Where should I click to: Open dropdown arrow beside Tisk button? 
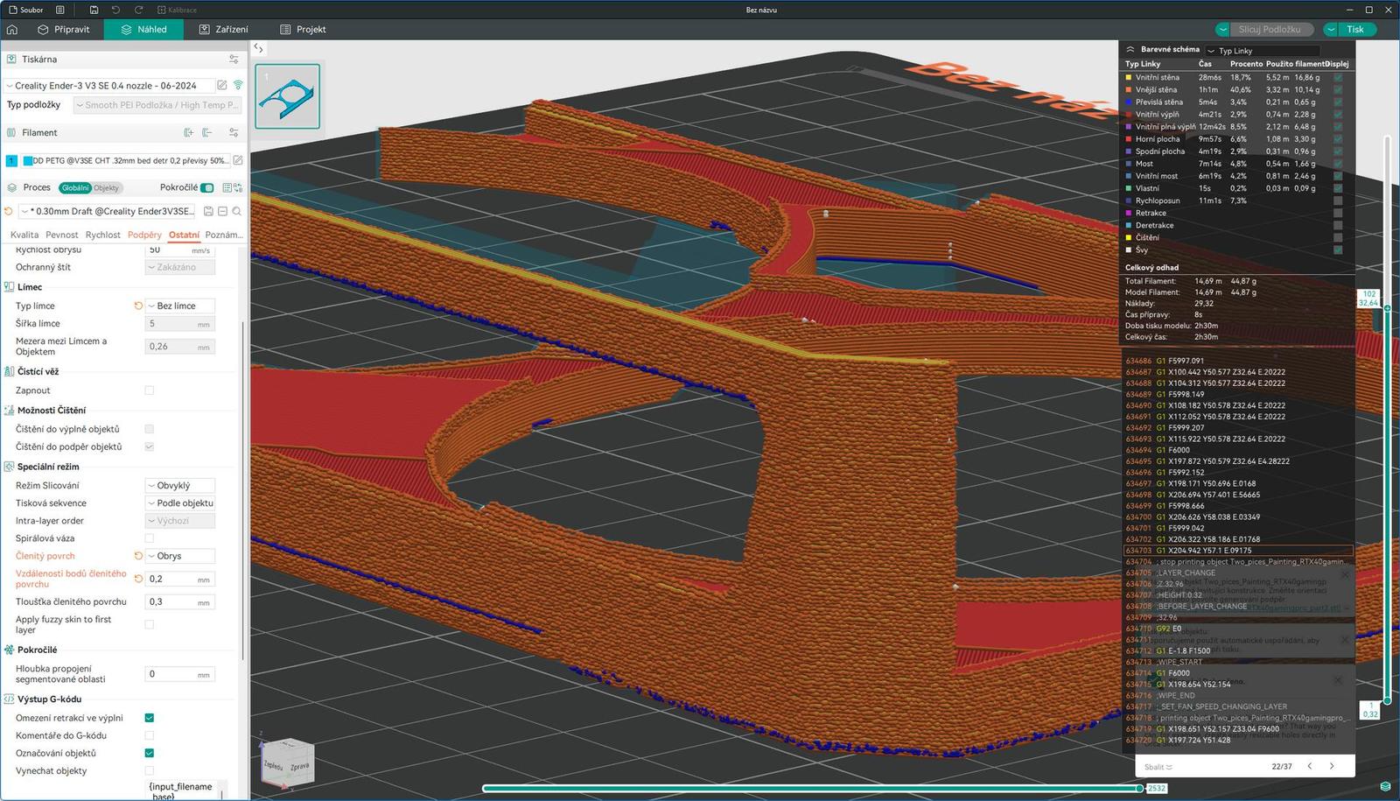[x=1331, y=29]
